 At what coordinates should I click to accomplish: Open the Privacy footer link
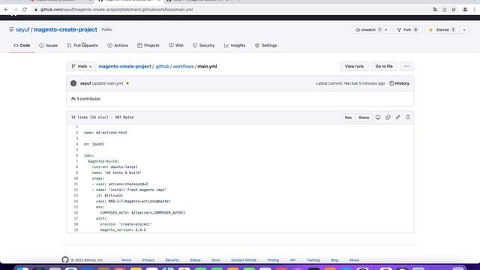coord(148,260)
